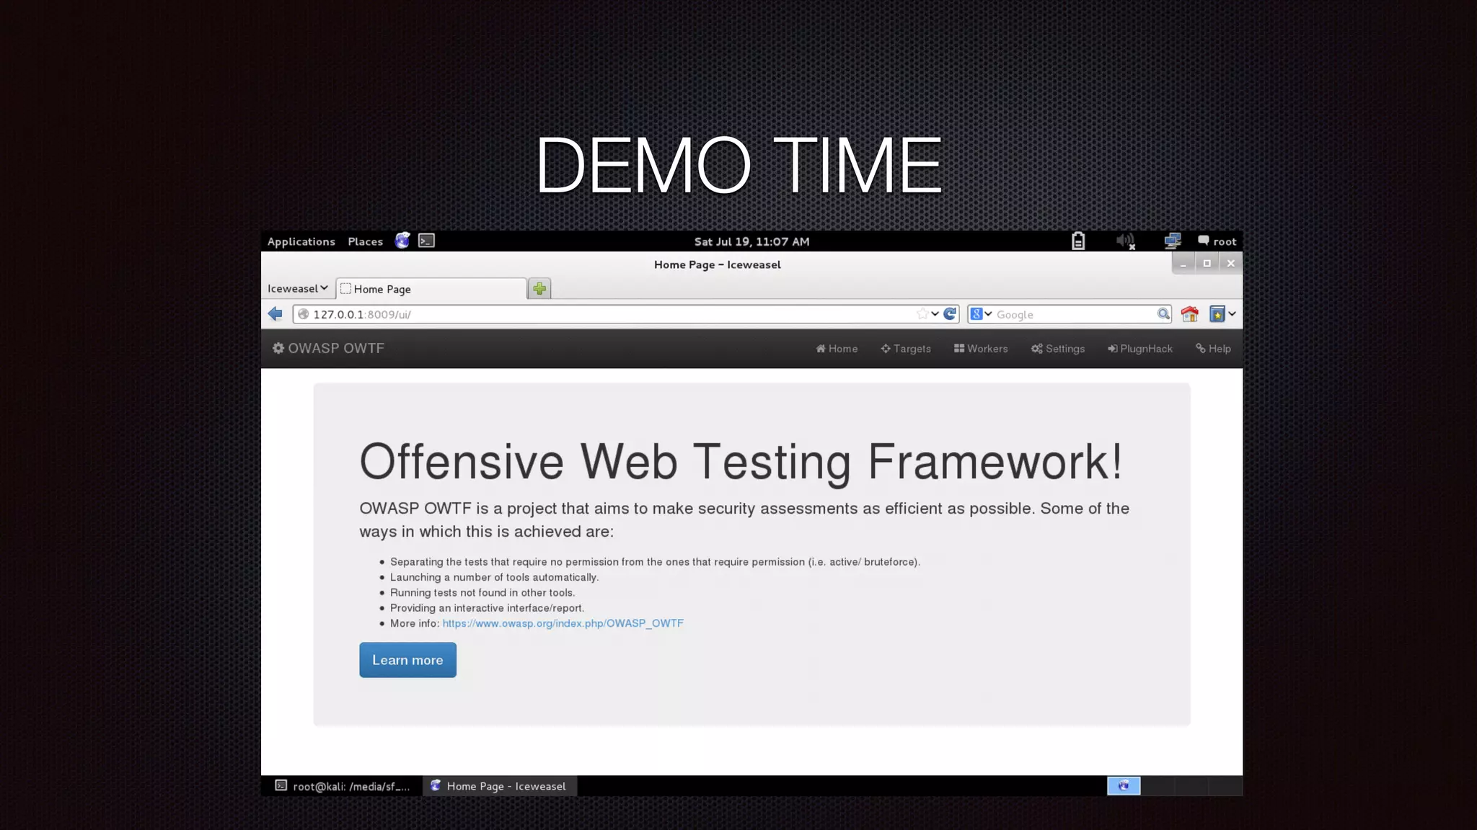This screenshot has width=1477, height=830.
Task: Open Settings in the OWTF navbar
Action: pyautogui.click(x=1058, y=349)
